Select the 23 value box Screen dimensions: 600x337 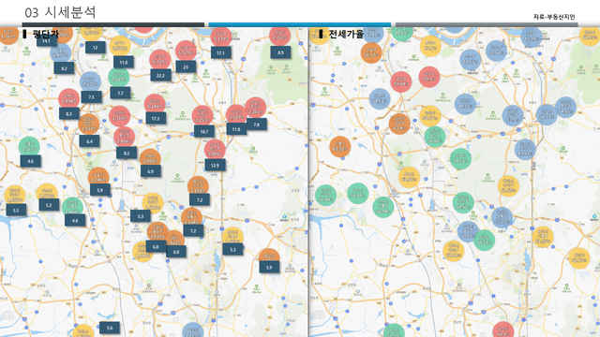[x=186, y=66]
